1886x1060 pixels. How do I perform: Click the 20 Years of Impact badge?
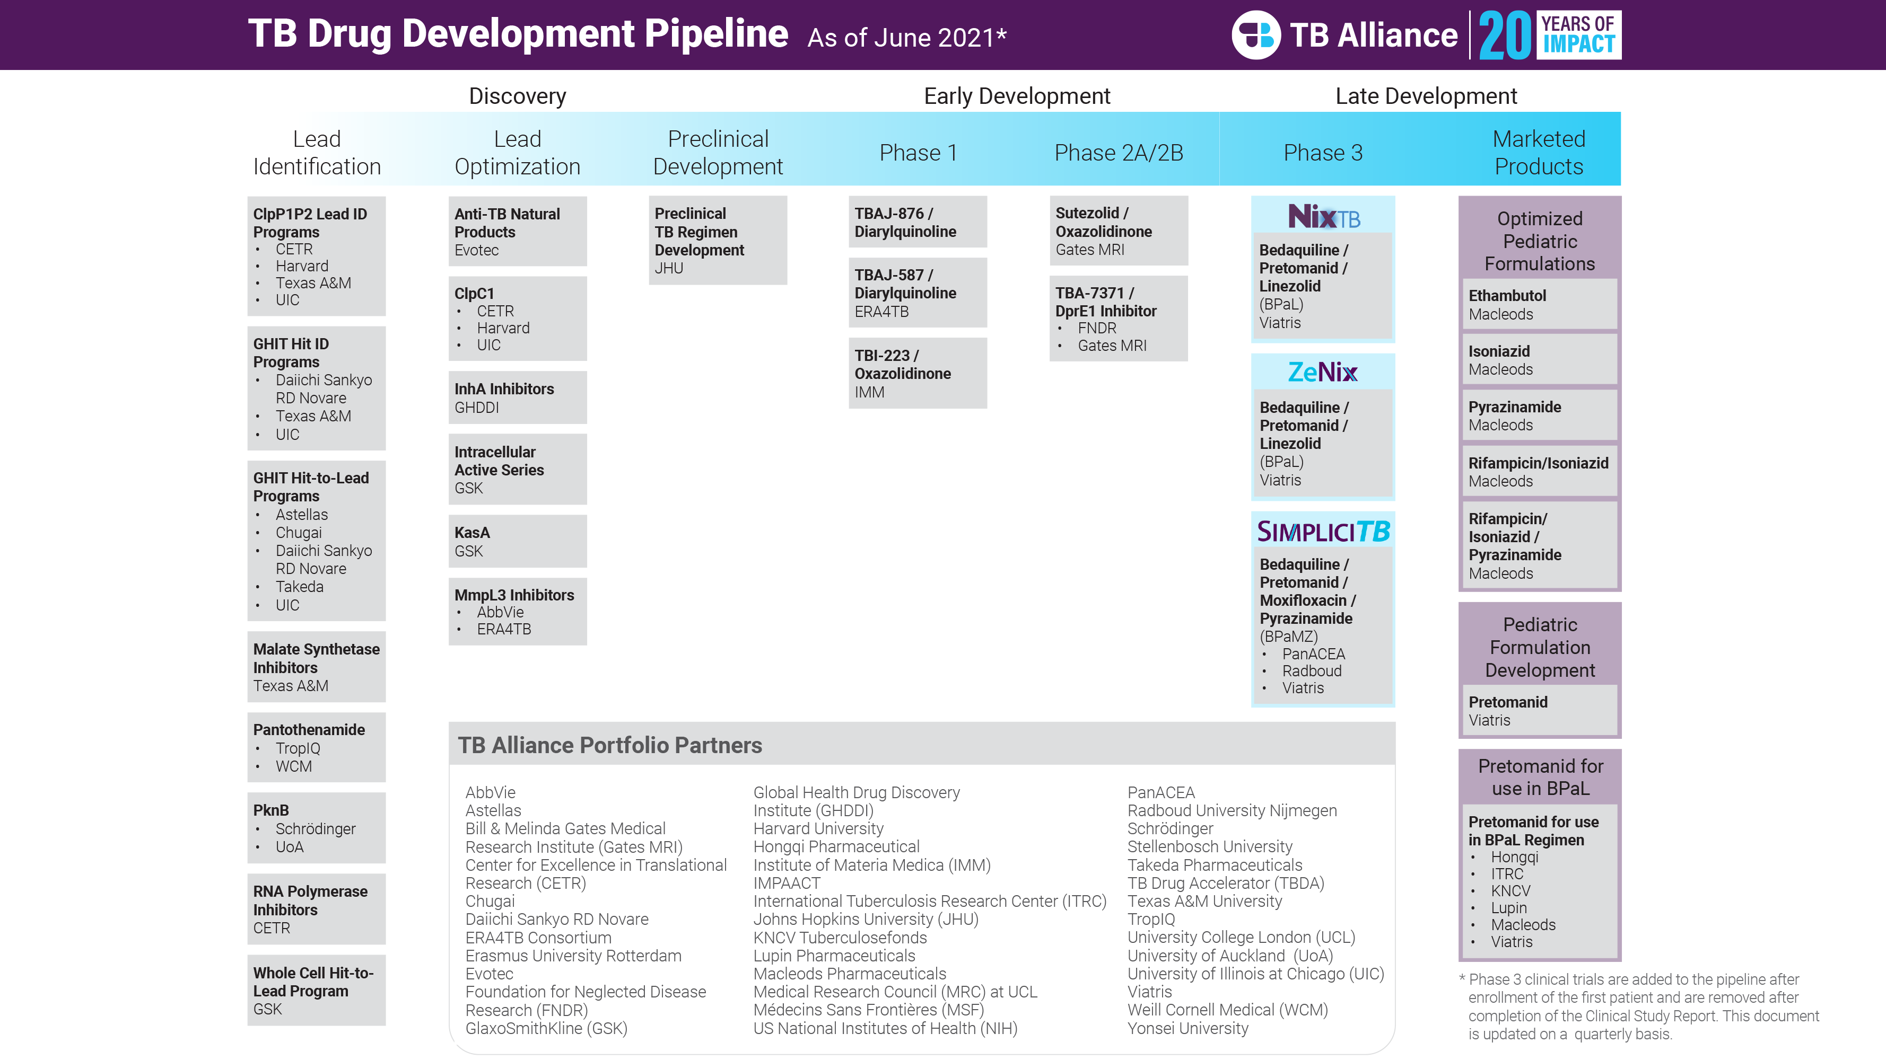[x=1549, y=34]
